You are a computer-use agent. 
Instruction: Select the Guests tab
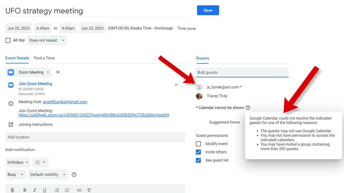point(202,58)
